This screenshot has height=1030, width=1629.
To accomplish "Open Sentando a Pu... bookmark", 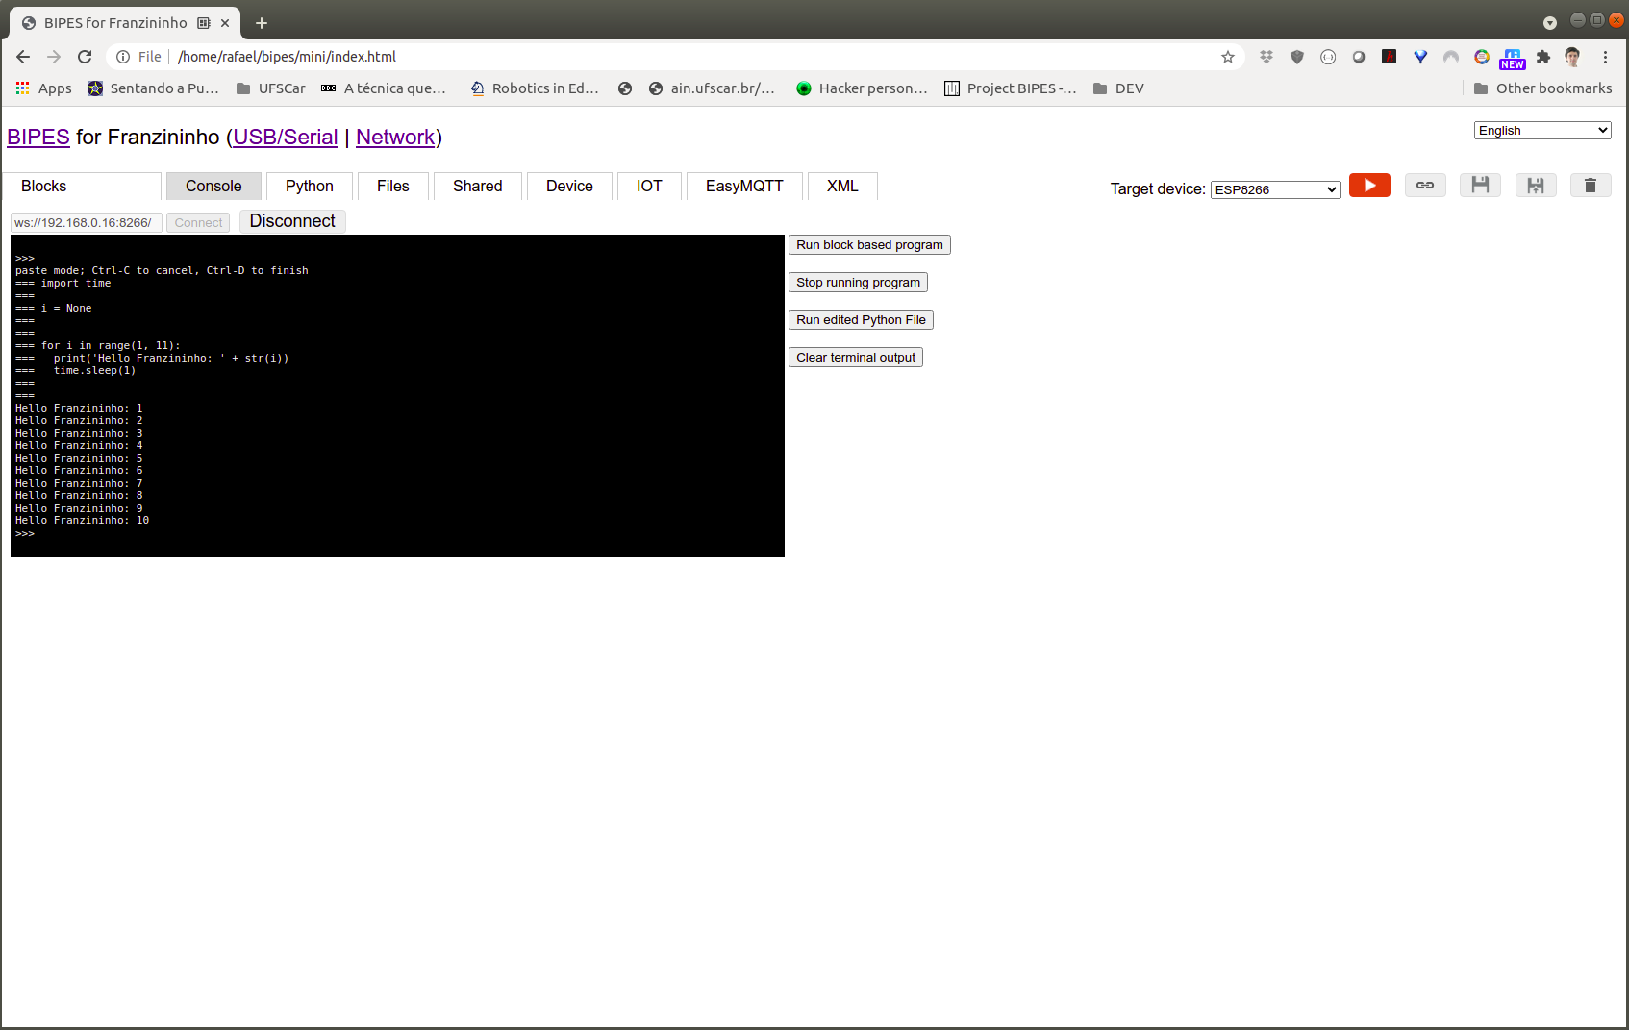I will pyautogui.click(x=154, y=88).
